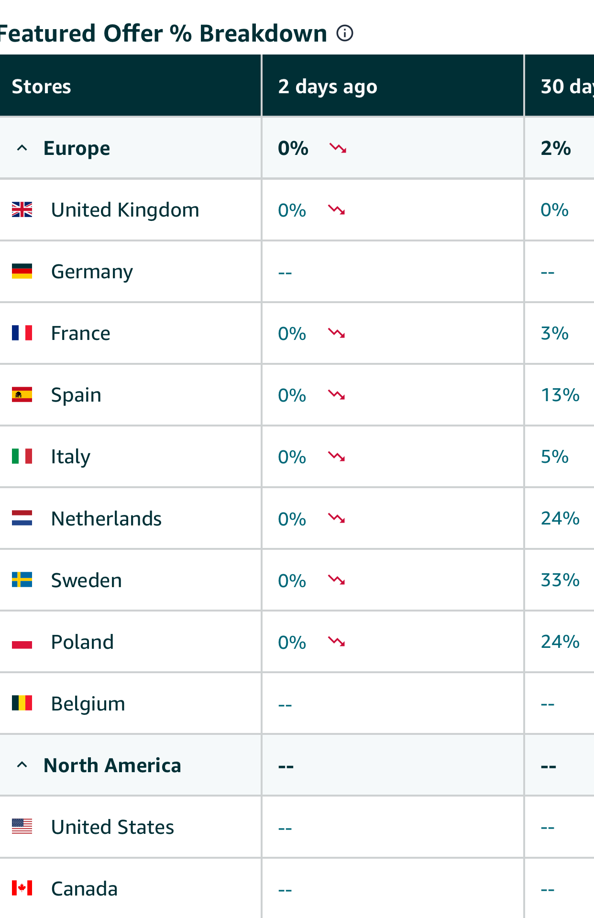Click the downward trend arrow for Spain
This screenshot has width=594, height=918.
click(x=337, y=395)
